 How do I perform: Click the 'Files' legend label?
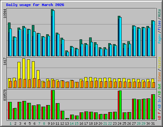click(159, 25)
